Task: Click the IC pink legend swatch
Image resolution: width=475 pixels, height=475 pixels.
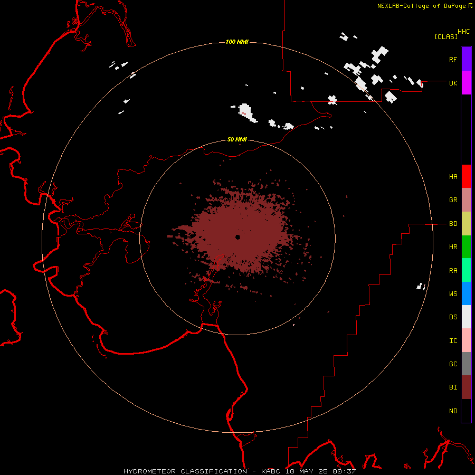Action: pos(466,340)
